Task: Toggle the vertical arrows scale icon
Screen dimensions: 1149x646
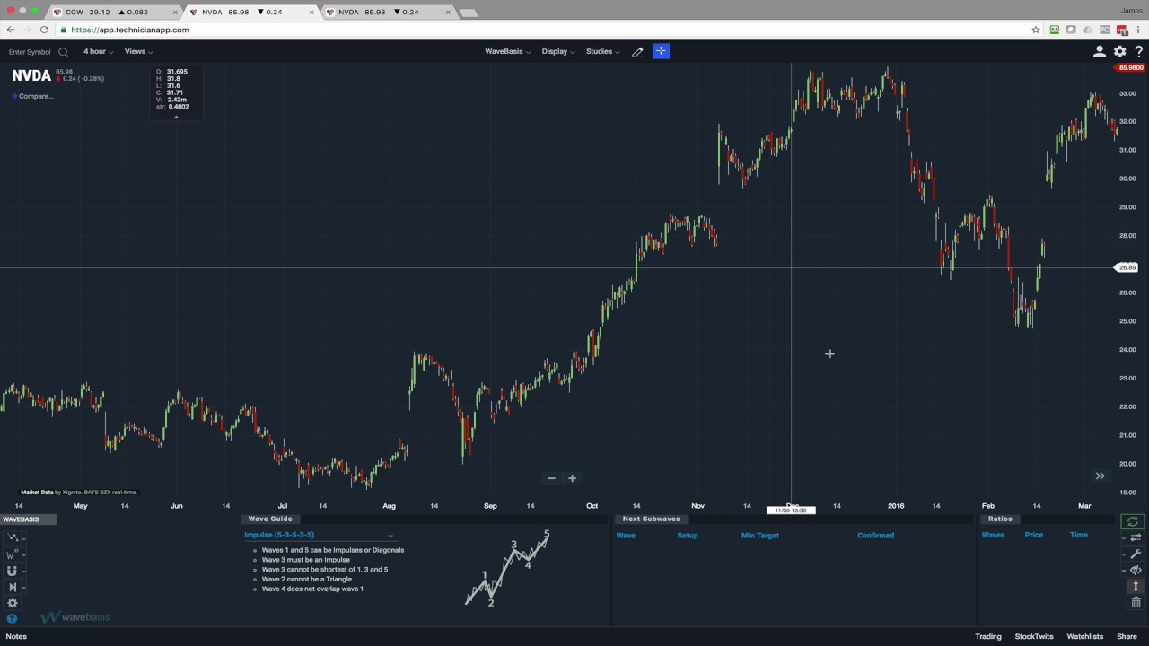Action: 1136,586
